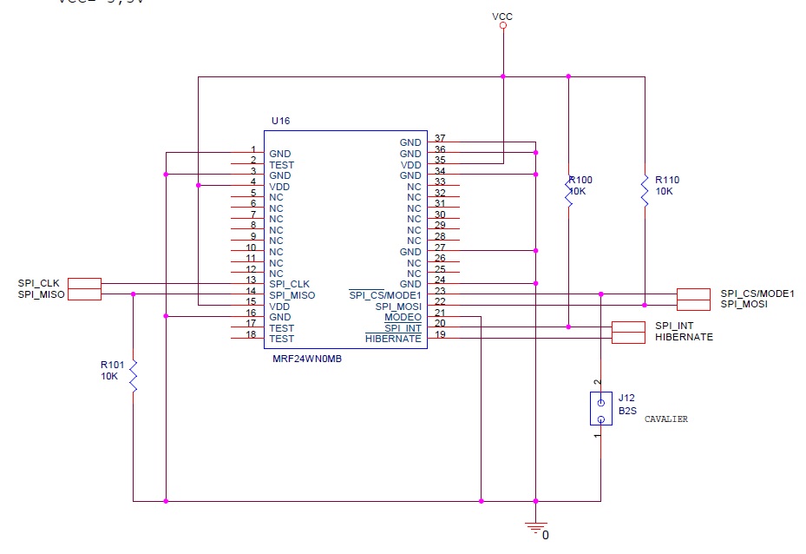This screenshot has width=806, height=554.
Task: Click the SPI_MISO net label on left
Action: pos(41,294)
